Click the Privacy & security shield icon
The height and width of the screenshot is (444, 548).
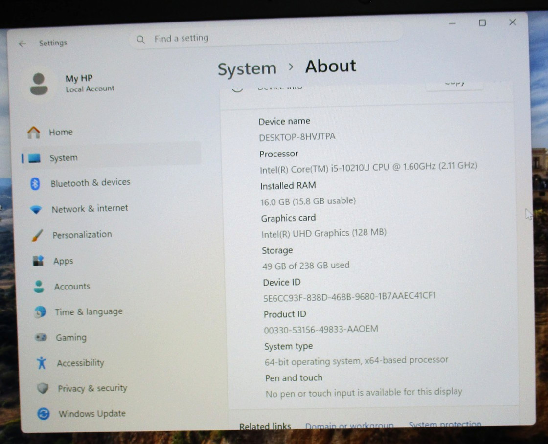coord(43,388)
